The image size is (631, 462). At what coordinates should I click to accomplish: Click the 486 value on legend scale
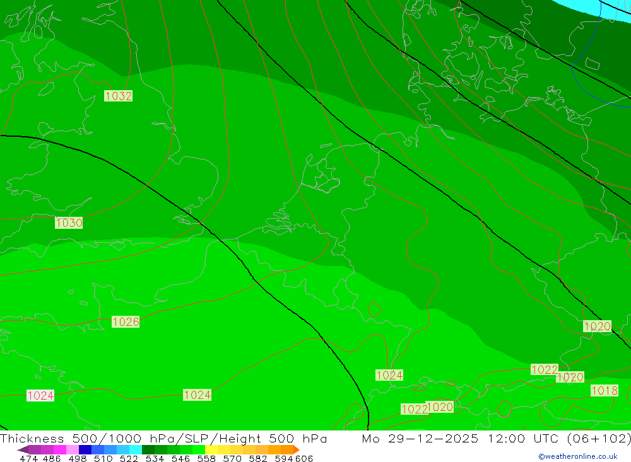click(52, 459)
